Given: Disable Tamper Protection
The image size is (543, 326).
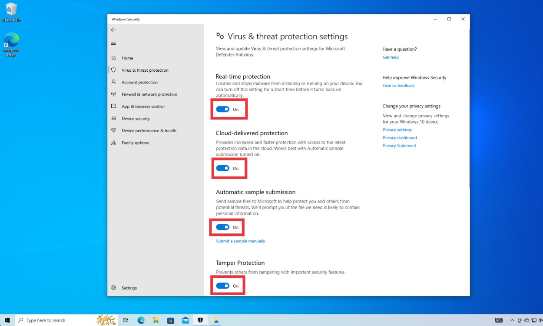Looking at the screenshot, I should (x=223, y=286).
